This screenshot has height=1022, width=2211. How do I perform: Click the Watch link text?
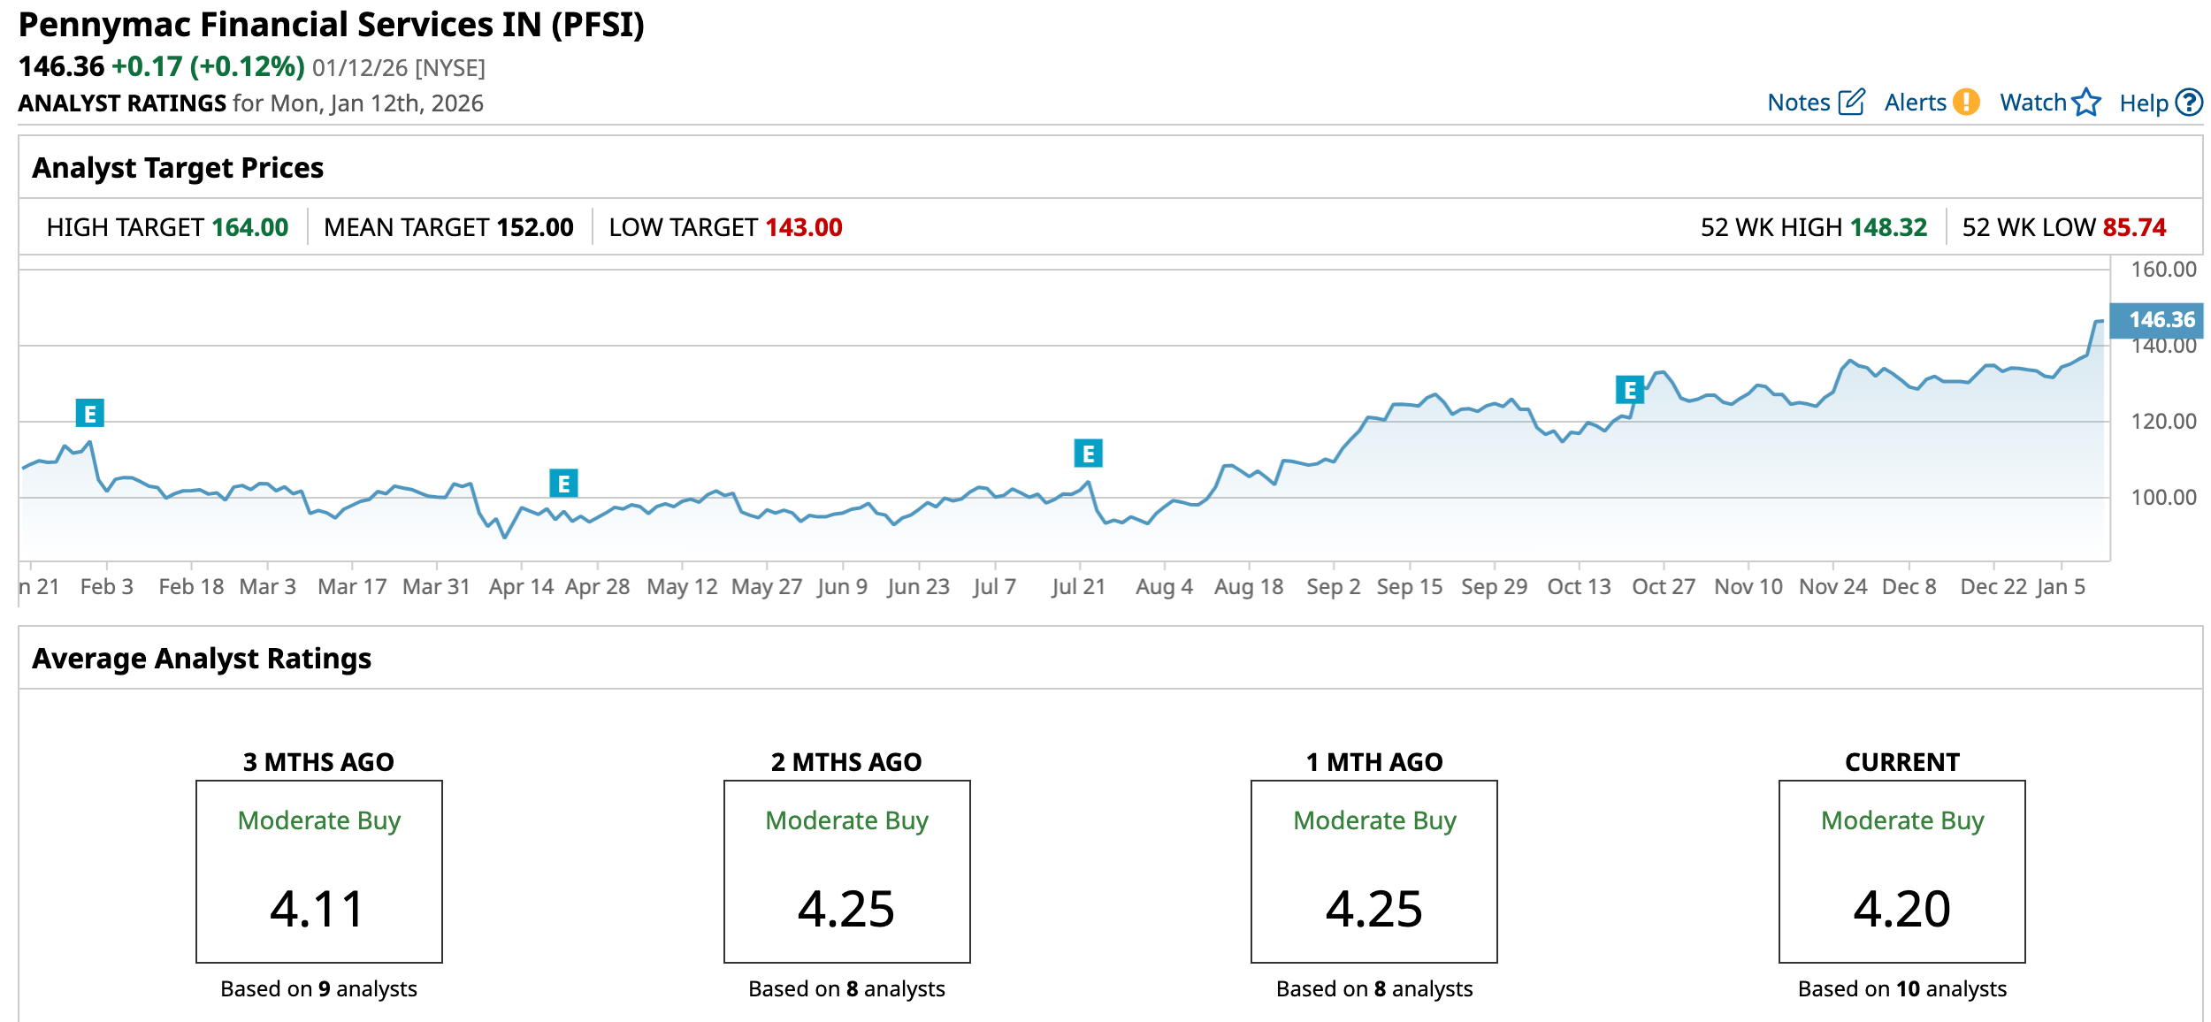click(2032, 103)
